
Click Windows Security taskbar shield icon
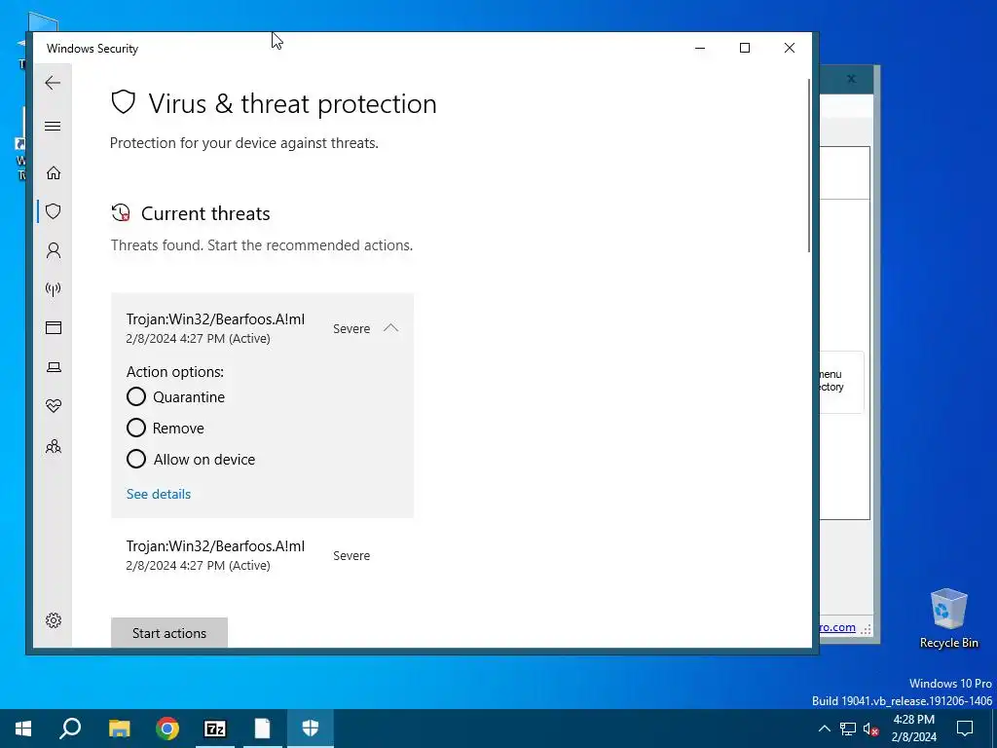(x=311, y=729)
